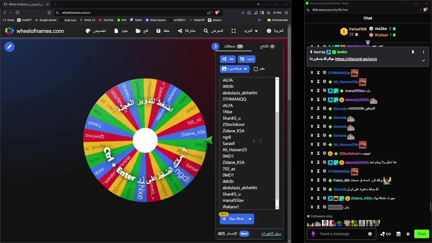The height and width of the screenshot is (243, 432).
Task: Open pinned message three-dot options
Action: (423, 52)
